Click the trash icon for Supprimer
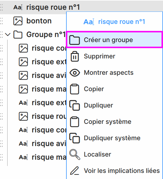The width and height of the screenshot is (163, 179). coord(75,56)
